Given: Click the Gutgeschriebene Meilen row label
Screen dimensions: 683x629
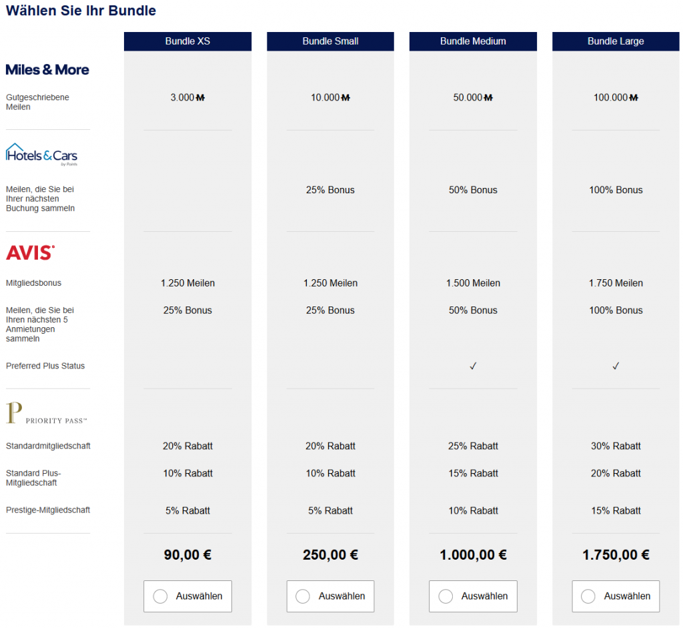Looking at the screenshot, I should [x=37, y=102].
